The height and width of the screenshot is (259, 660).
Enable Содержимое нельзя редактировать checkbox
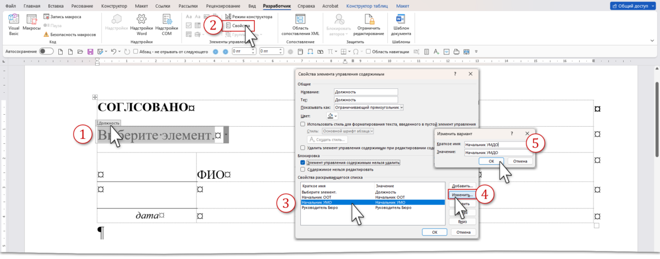(x=303, y=170)
